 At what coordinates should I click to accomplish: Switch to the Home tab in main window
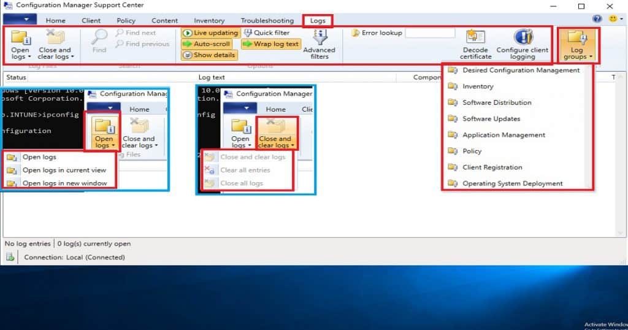coord(55,20)
